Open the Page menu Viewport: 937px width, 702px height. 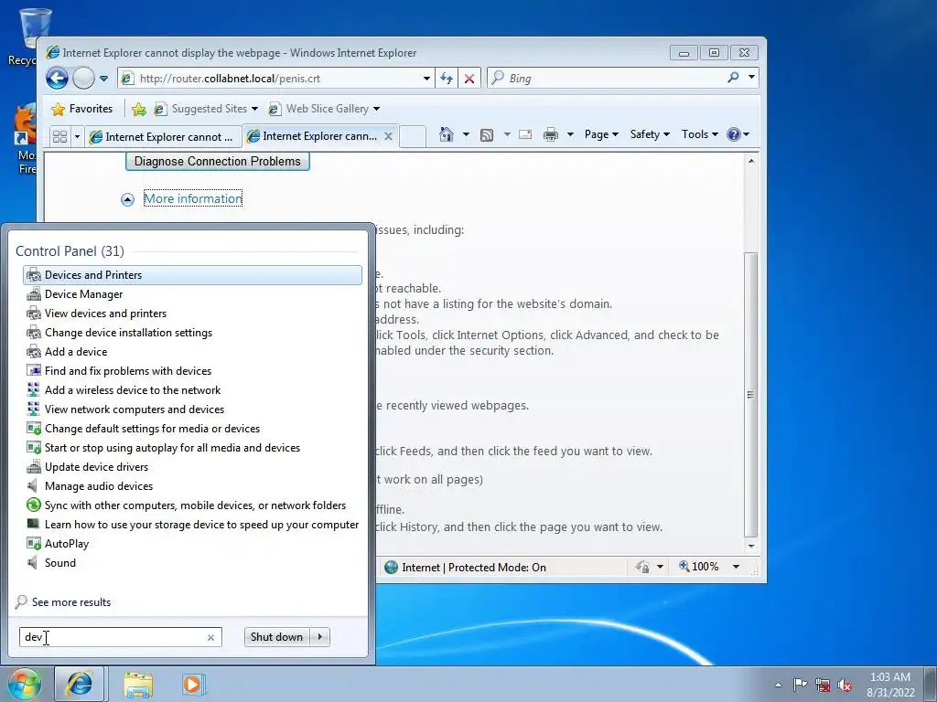601,134
